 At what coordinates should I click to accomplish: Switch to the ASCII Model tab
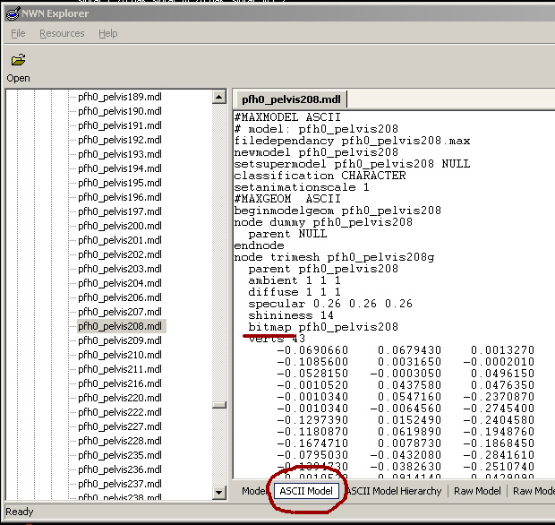[306, 491]
